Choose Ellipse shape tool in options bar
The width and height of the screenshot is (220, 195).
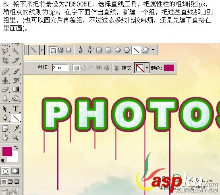click(118, 50)
